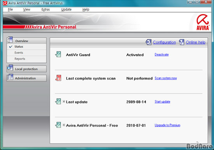
Task: Click the Administration checklist icon
Action: (10, 77)
